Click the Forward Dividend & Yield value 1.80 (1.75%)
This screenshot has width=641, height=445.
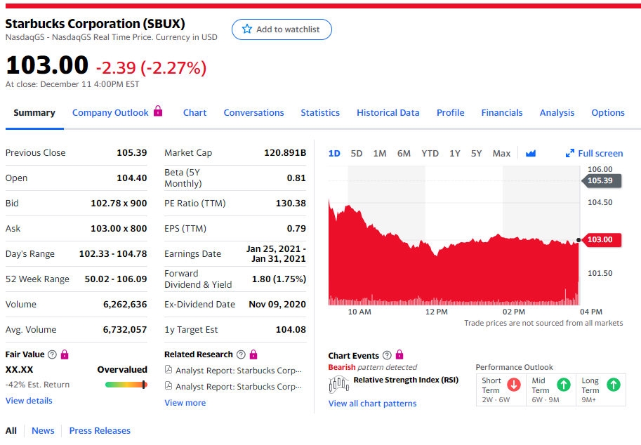pos(279,279)
